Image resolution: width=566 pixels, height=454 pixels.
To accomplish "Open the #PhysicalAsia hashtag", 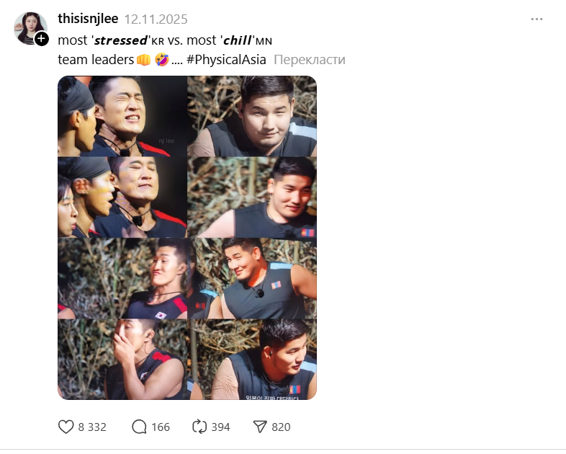I will click(226, 60).
